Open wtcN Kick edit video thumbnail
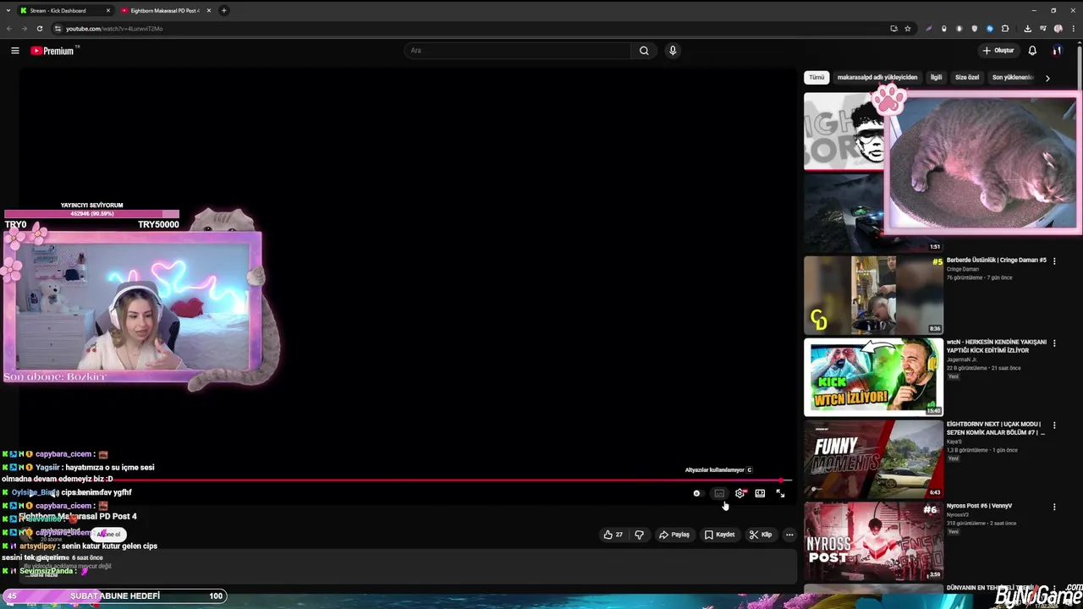Image resolution: width=1083 pixels, height=609 pixels. (873, 377)
